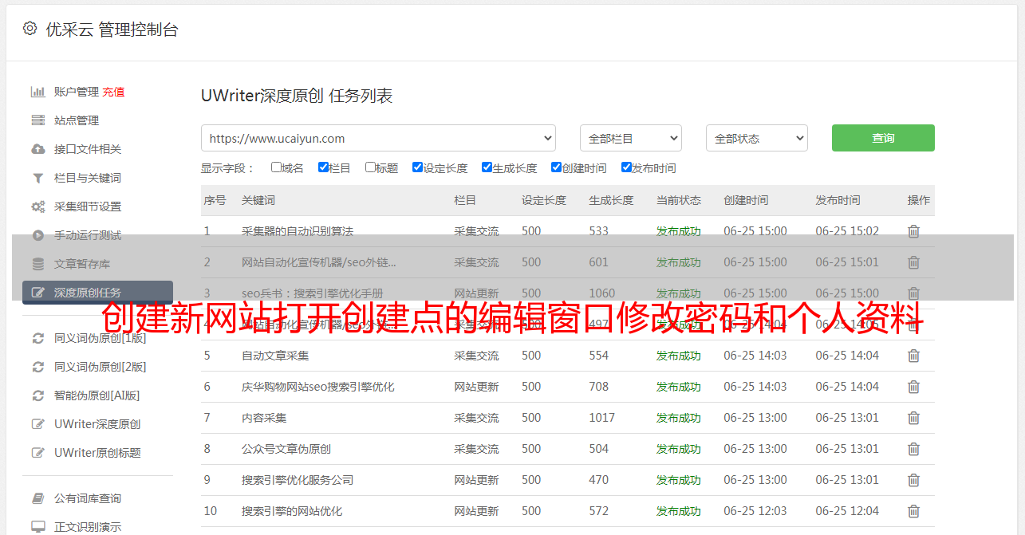Click the edit icon next to UWriter原创标题
1025x535 pixels.
(37, 453)
